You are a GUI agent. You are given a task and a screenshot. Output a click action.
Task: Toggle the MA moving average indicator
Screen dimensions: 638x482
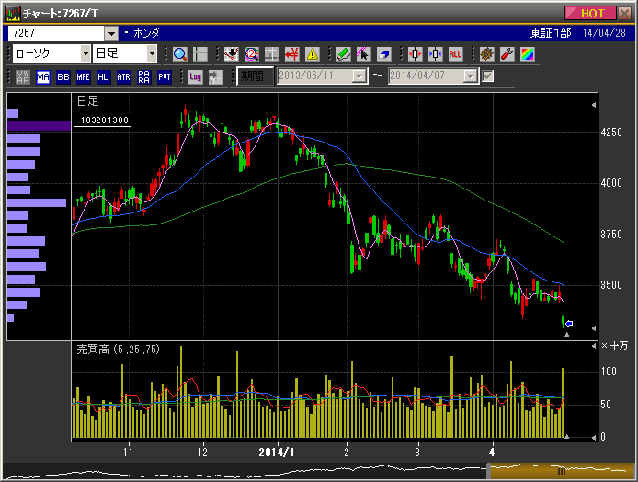tap(43, 76)
